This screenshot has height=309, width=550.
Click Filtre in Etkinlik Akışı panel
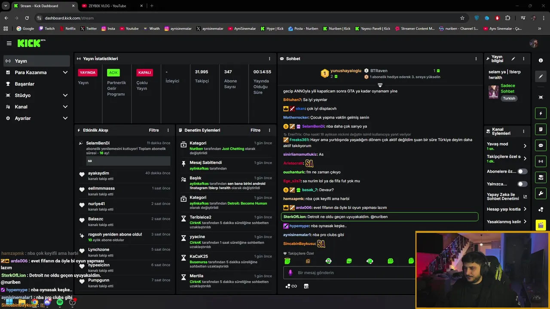[x=154, y=130]
